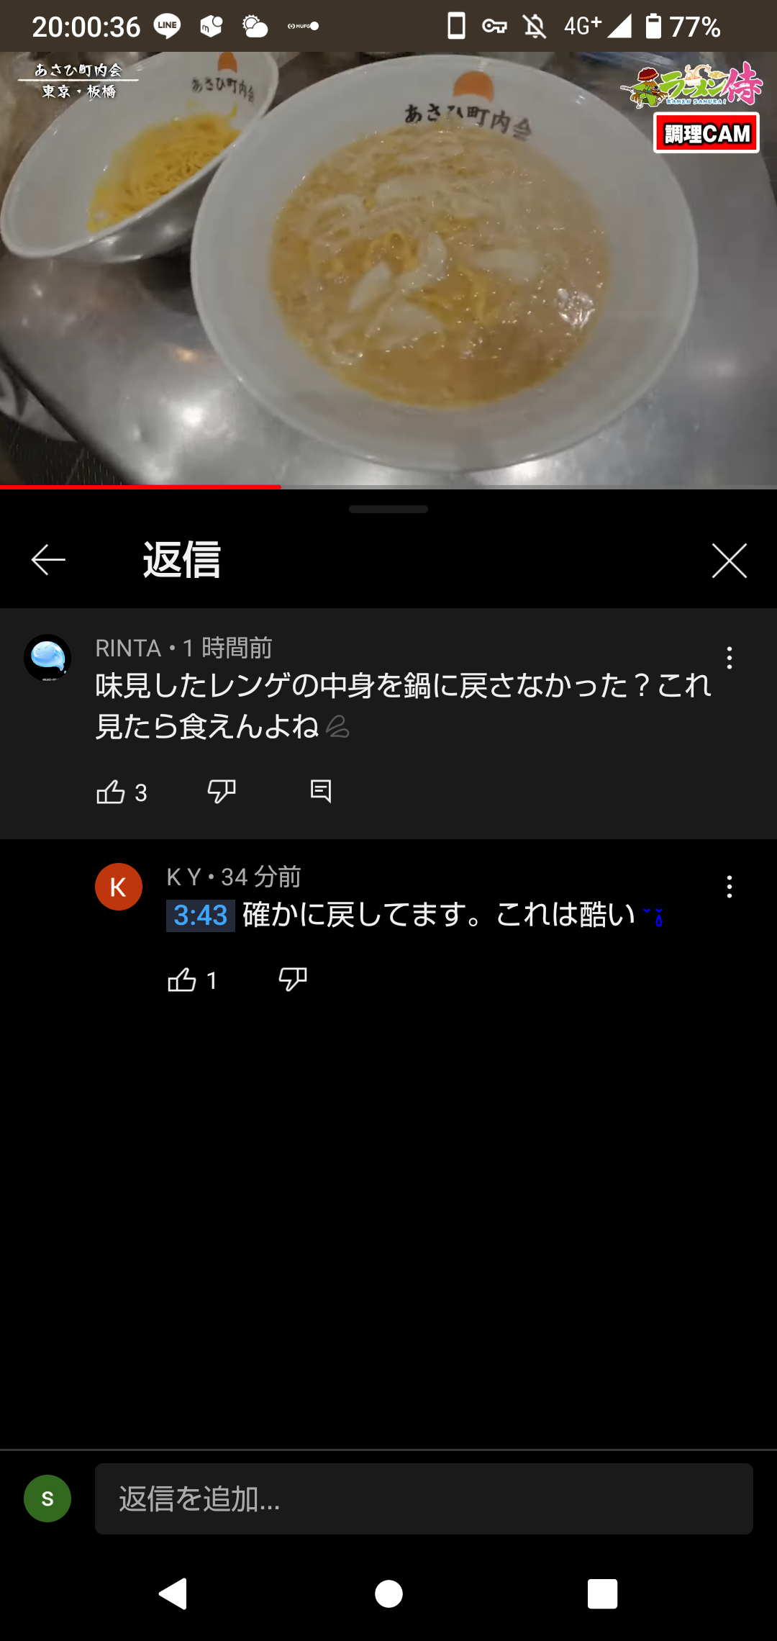Jump to the 3:43 timestamp link
777x1641 pixels.
coord(201,916)
